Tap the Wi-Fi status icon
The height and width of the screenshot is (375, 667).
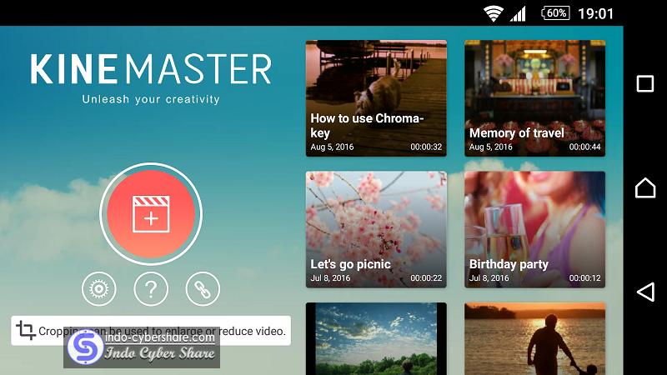coord(493,13)
